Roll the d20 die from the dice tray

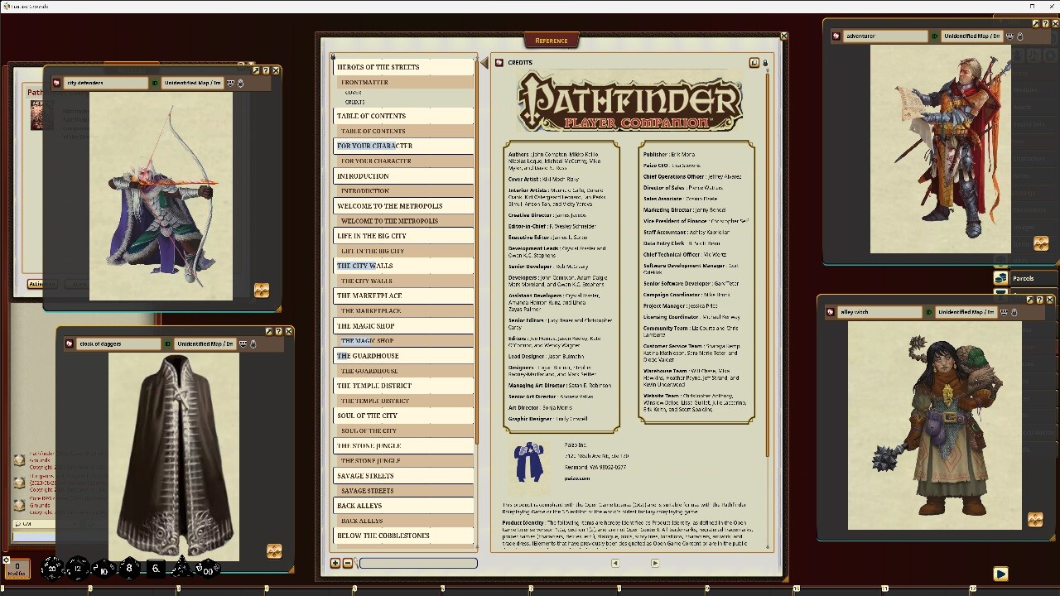(x=51, y=570)
